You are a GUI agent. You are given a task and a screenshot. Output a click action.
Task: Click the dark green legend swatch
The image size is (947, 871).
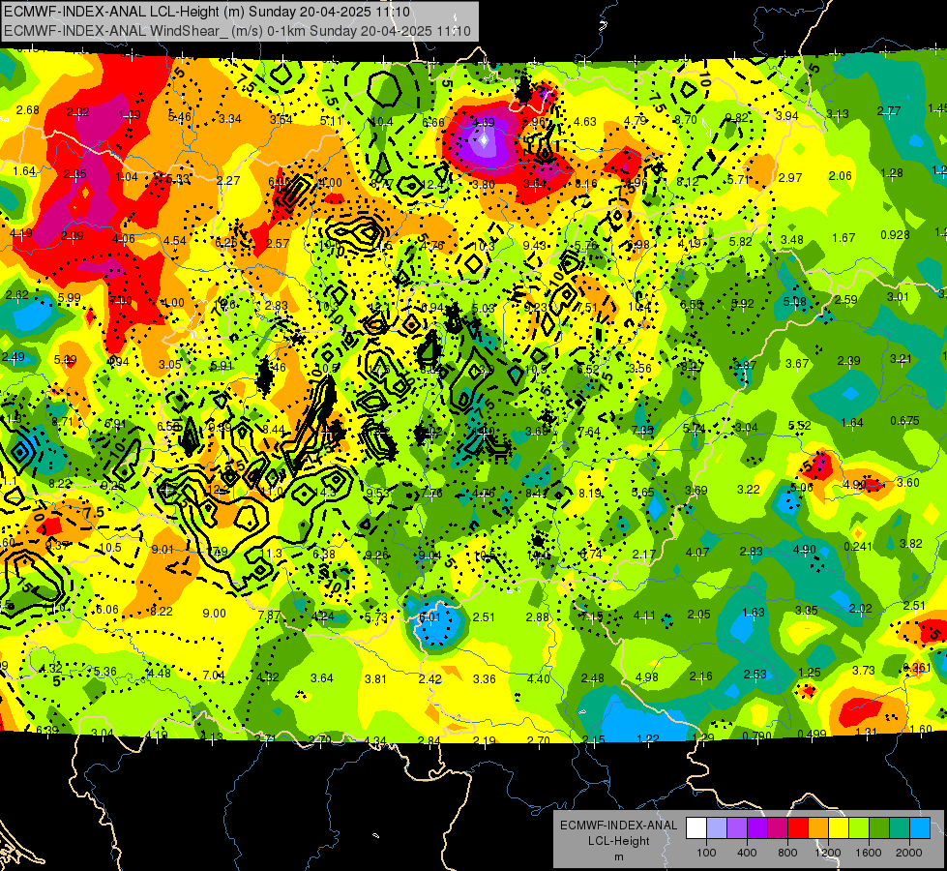pyautogui.click(x=879, y=828)
